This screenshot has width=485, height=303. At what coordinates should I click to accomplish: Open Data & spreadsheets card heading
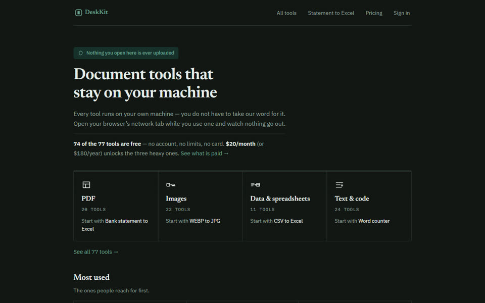pyautogui.click(x=280, y=198)
